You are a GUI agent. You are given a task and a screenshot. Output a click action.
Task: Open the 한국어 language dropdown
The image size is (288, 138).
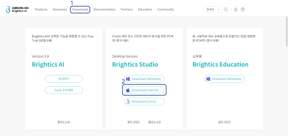tap(213, 10)
